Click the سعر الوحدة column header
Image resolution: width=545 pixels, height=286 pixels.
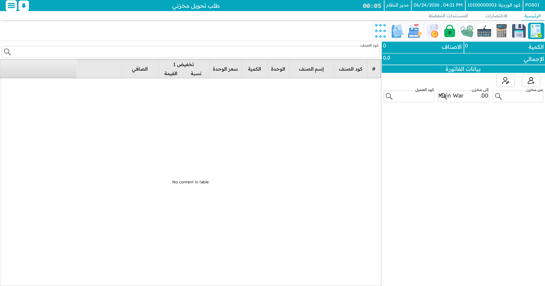(225, 69)
